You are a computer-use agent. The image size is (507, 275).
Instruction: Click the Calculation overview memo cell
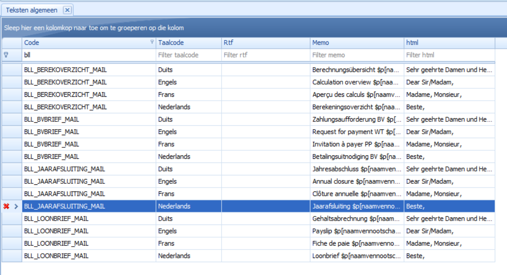(357, 82)
